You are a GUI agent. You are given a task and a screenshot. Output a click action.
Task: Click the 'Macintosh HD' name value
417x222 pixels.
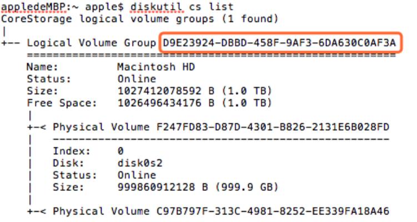click(156, 67)
